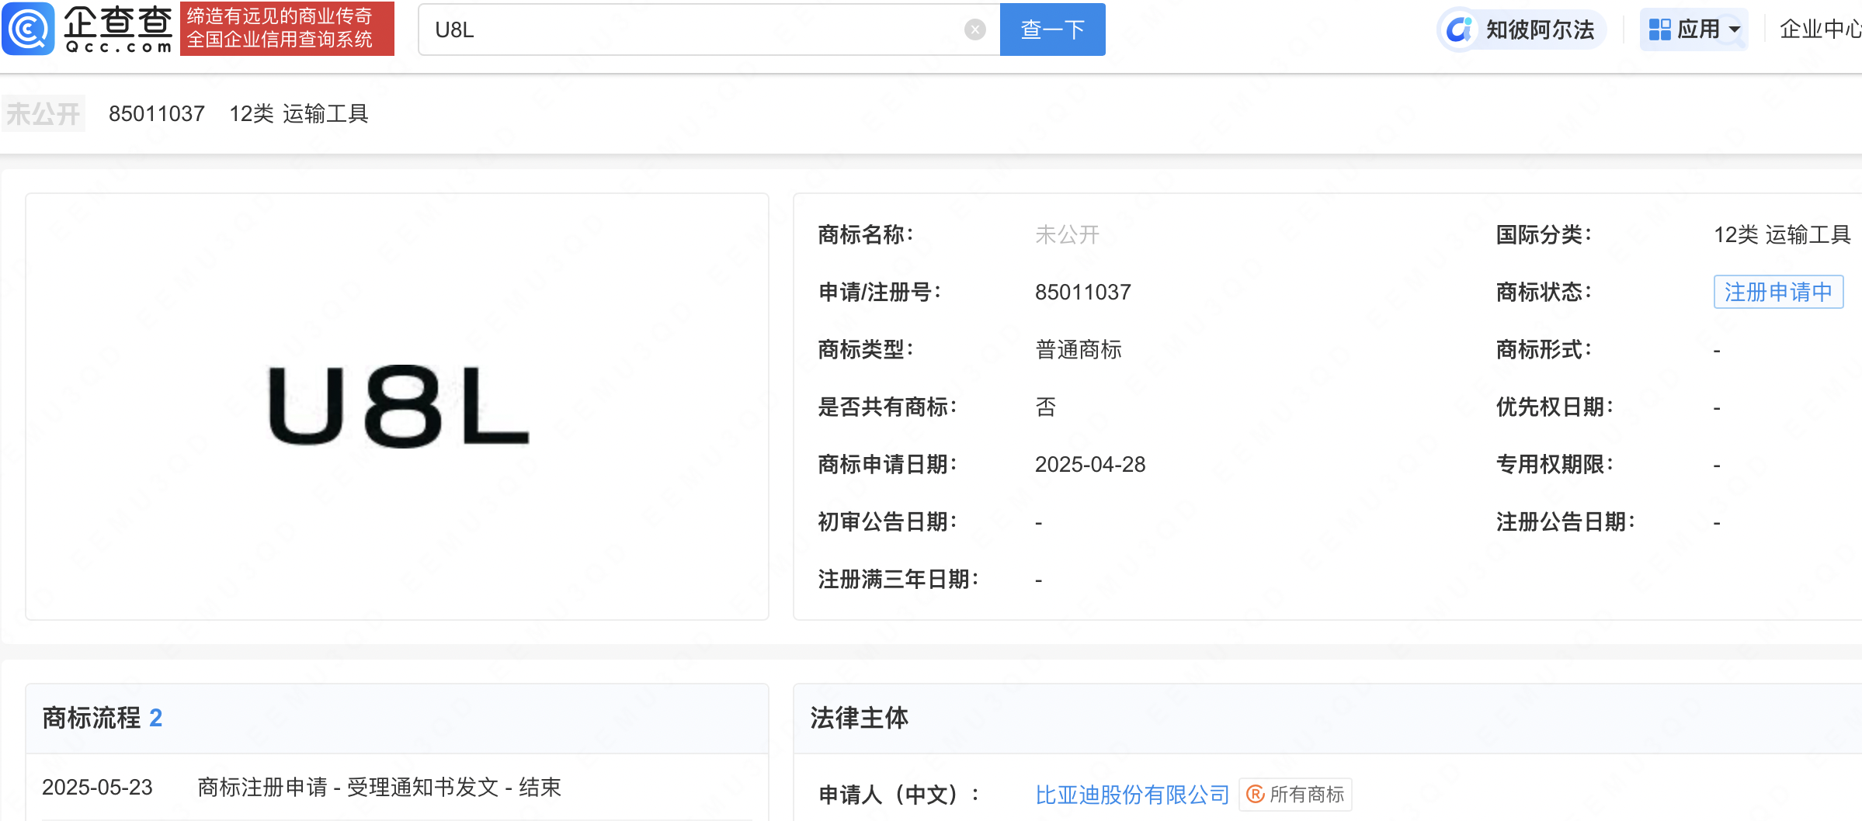Screen dimensions: 1862x821
Task: Clear the search box with the X icon
Action: point(974,29)
